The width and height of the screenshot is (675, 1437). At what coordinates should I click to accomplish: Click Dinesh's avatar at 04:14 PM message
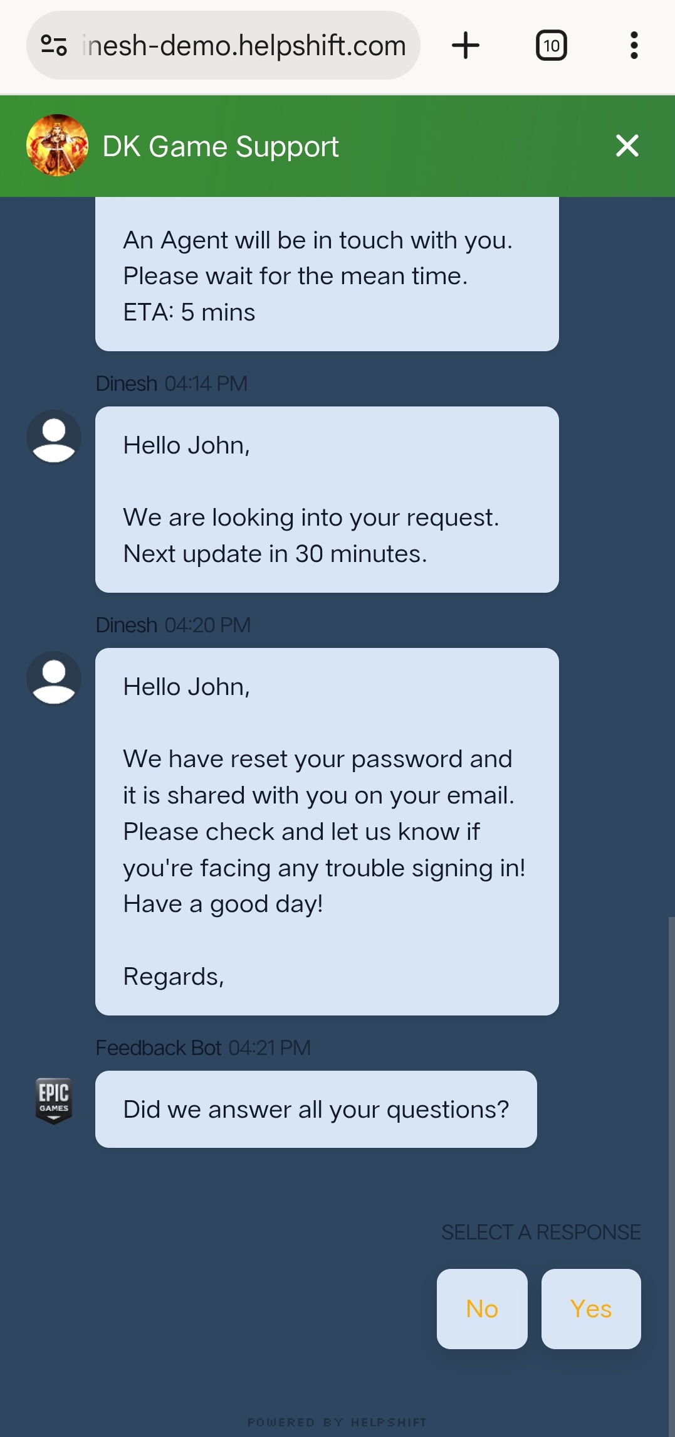coord(54,437)
